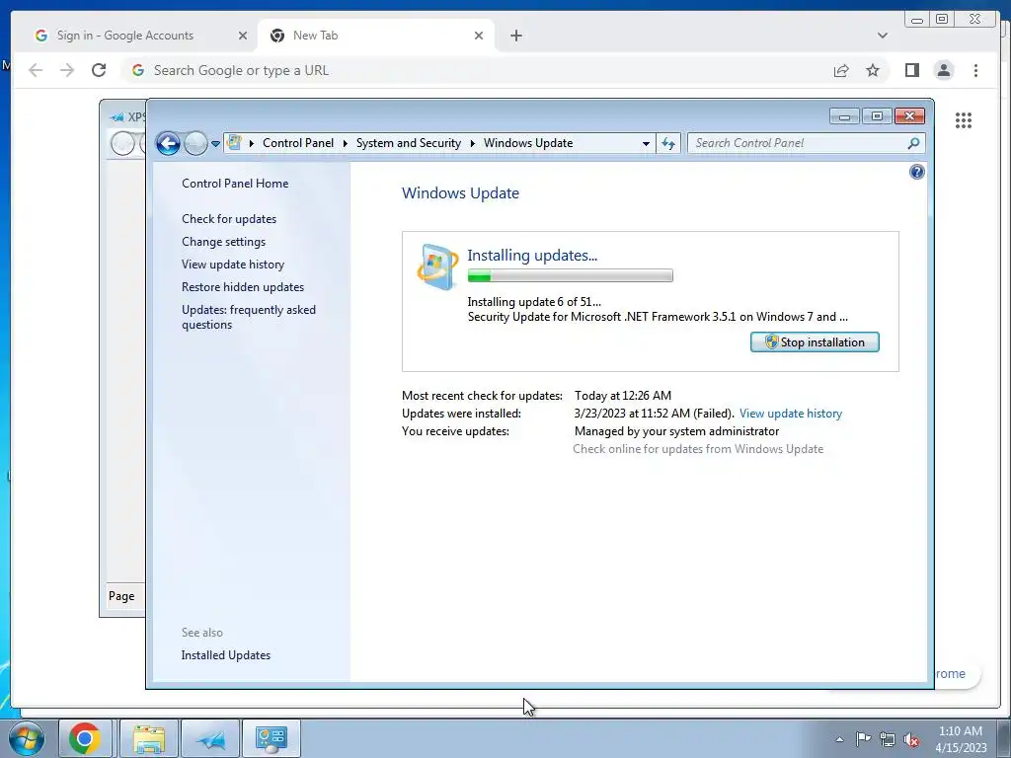Close the New Tab tab
Image resolution: width=1011 pixels, height=758 pixels.
(x=479, y=36)
